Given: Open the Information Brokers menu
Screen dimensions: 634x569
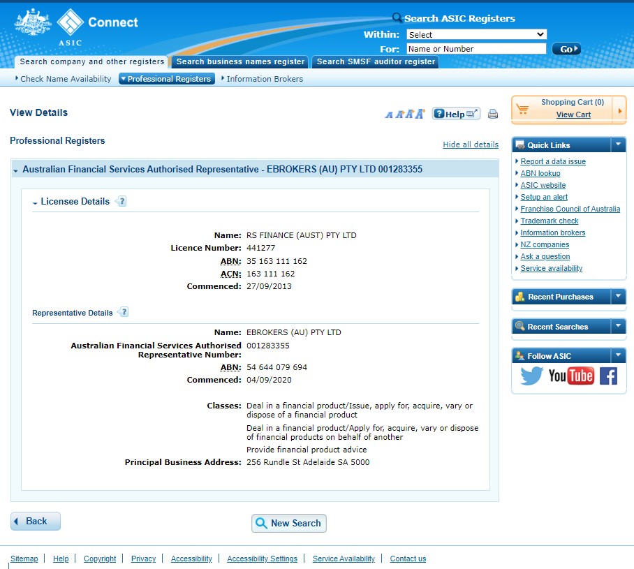Looking at the screenshot, I should coord(264,79).
